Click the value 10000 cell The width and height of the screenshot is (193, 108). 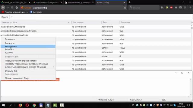122,48
